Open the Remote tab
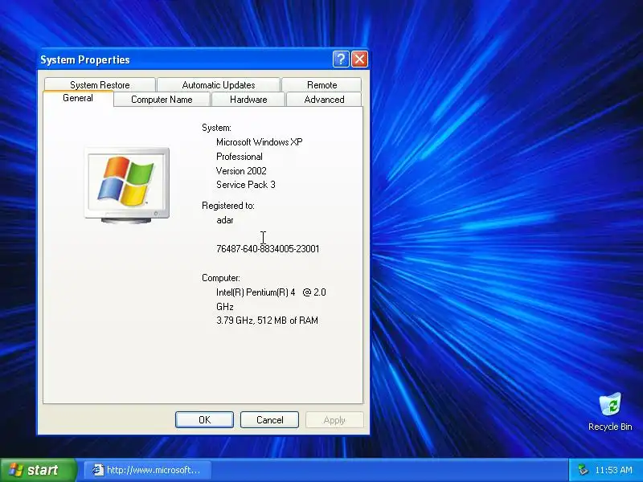643x482 pixels. point(322,85)
